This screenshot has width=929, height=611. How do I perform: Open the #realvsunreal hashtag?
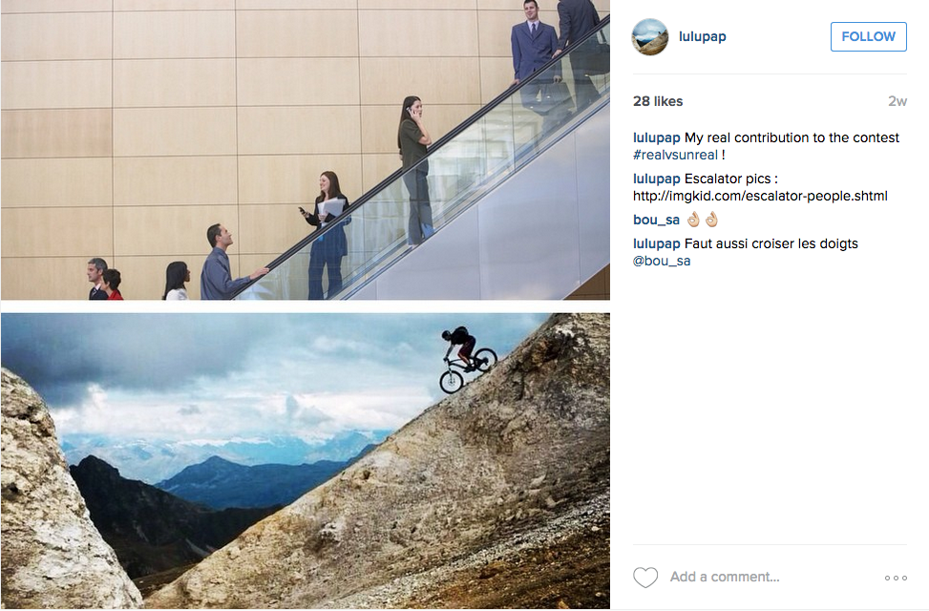[x=675, y=155]
